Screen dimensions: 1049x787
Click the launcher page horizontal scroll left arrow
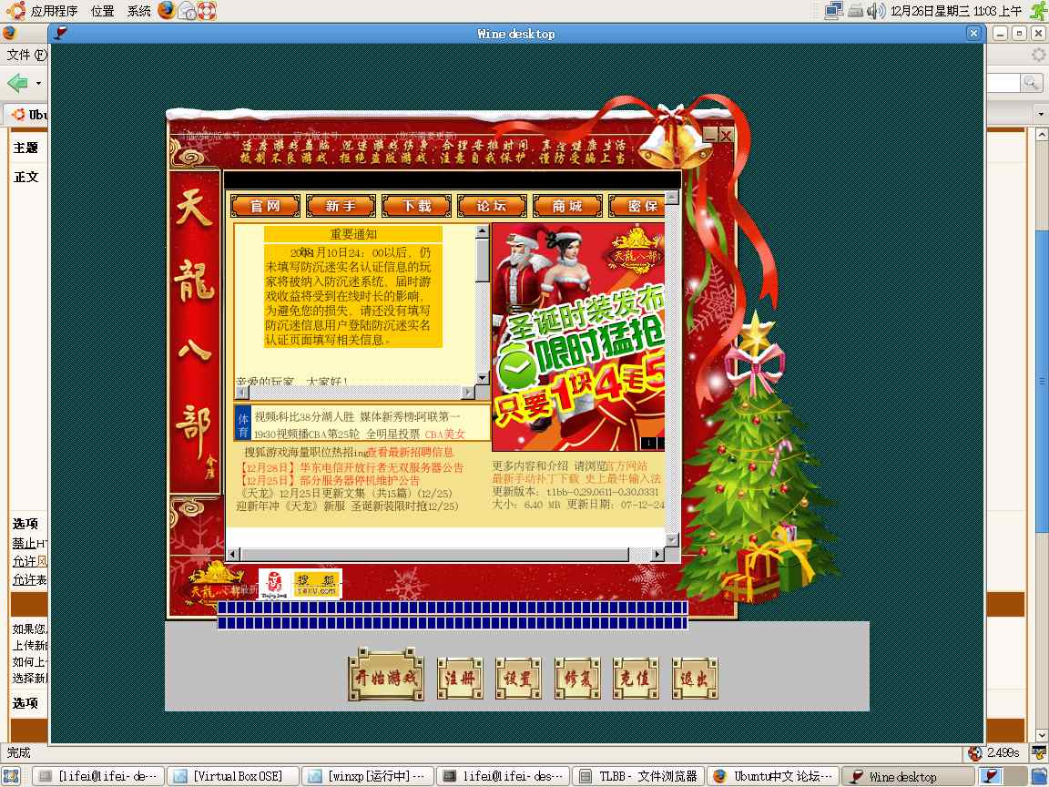pos(233,554)
